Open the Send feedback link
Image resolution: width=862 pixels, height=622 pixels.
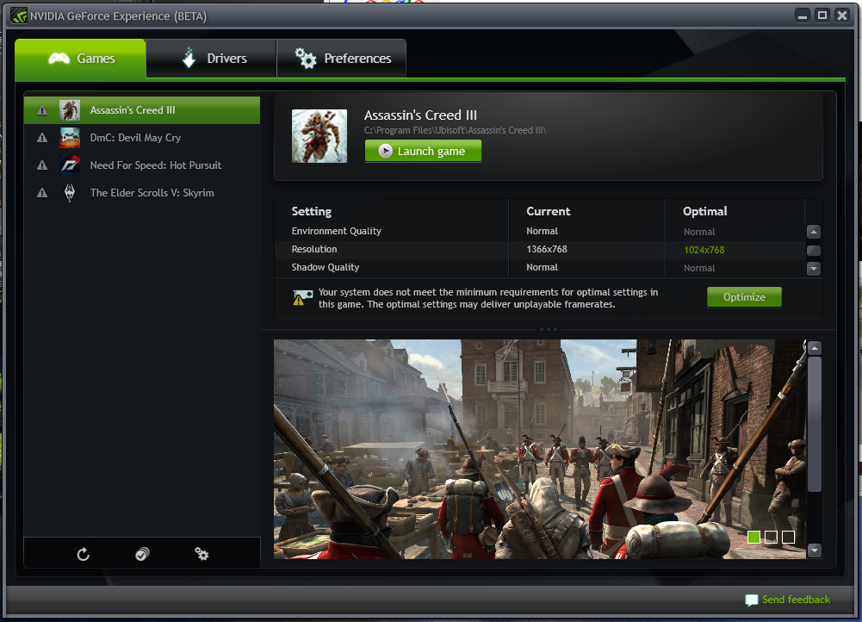pos(788,600)
